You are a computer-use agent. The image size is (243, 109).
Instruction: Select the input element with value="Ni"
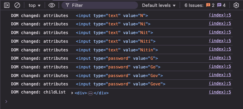113,24
